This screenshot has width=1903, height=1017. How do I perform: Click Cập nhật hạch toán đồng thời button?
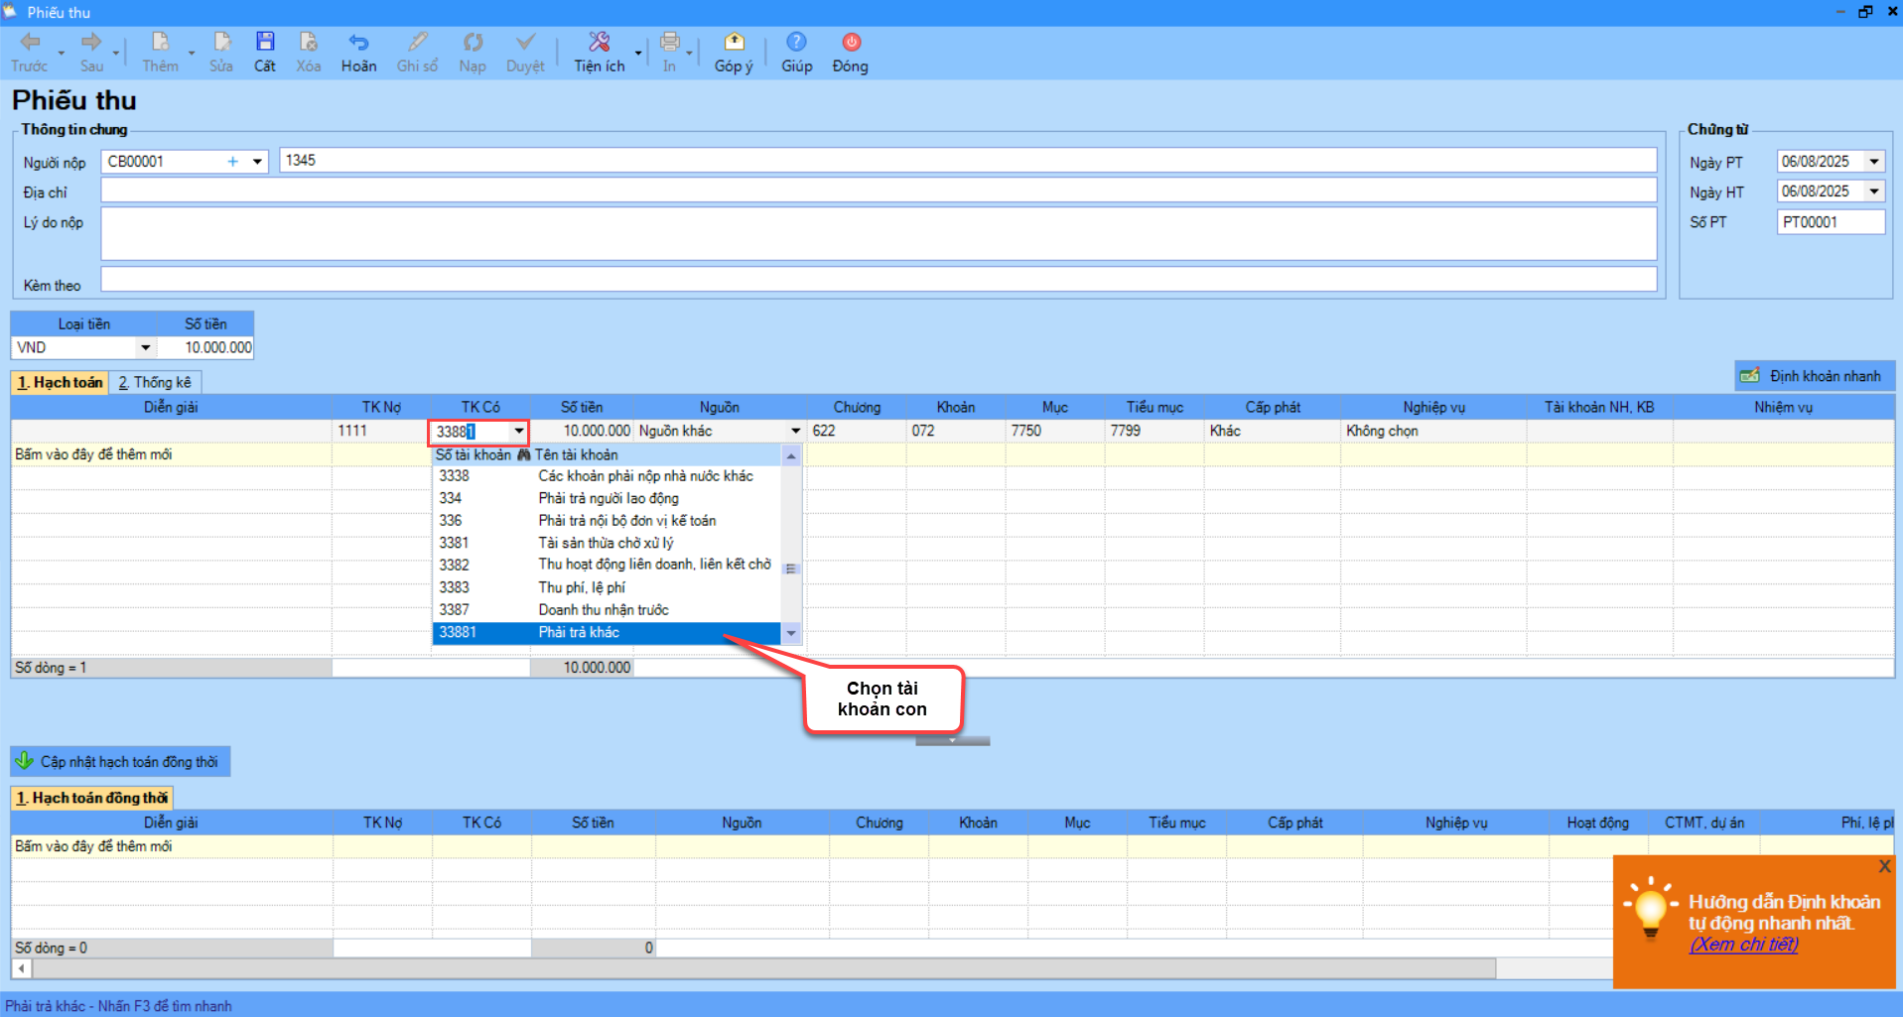coord(119,761)
